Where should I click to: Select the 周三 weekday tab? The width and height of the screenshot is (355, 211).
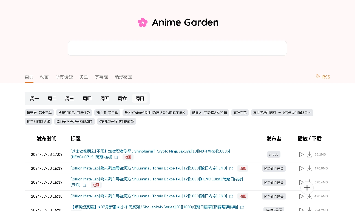tap(70, 98)
